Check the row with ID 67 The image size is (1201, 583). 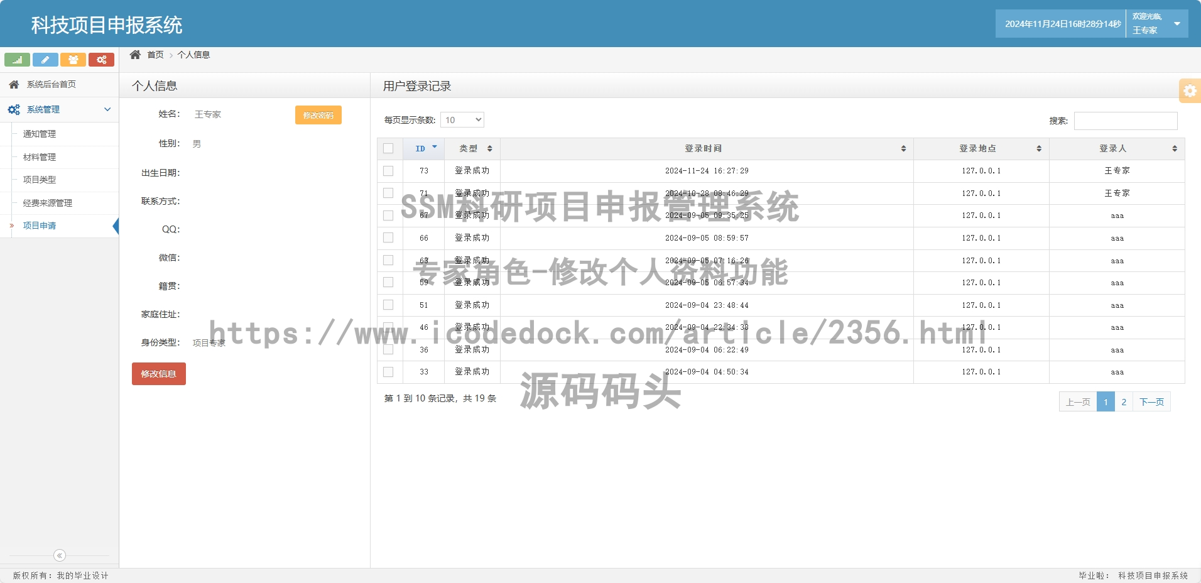388,215
